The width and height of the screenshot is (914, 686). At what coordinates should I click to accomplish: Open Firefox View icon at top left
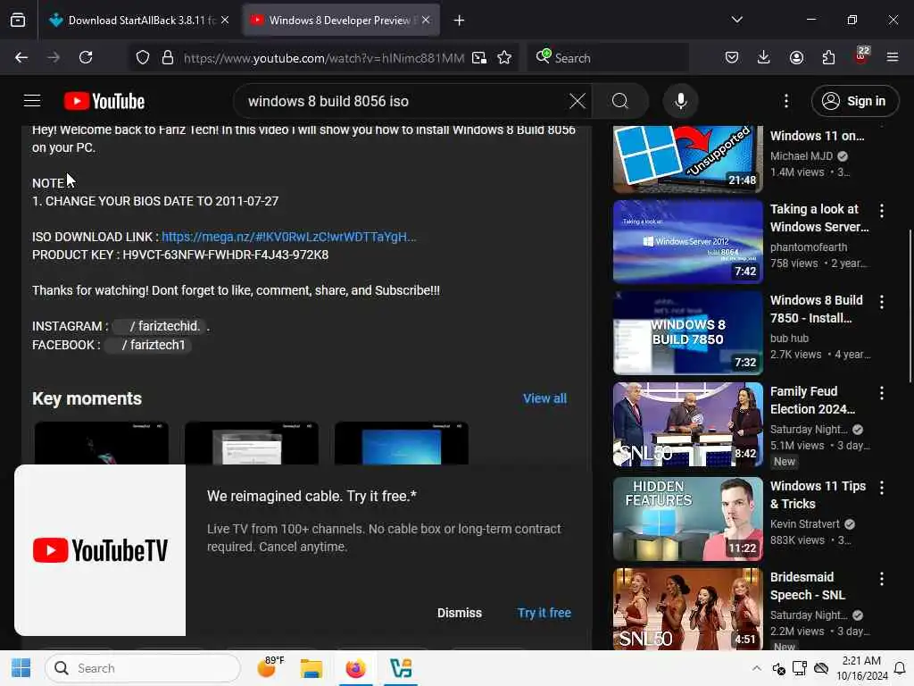click(18, 21)
